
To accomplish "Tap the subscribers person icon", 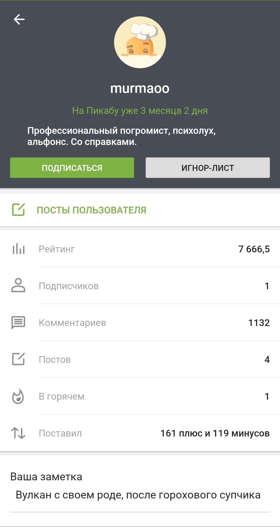I will (x=18, y=286).
